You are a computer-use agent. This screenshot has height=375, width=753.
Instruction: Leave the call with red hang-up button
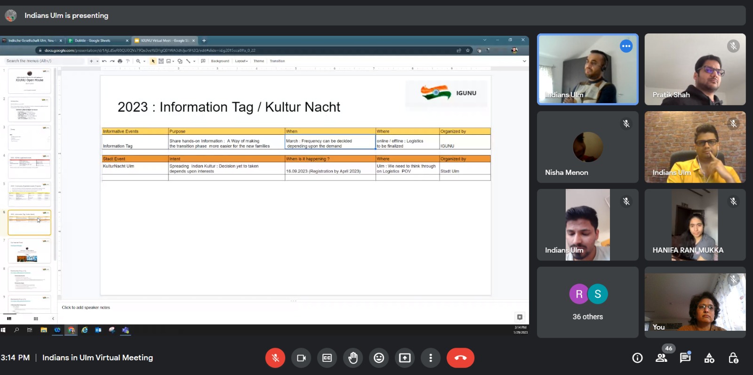click(460, 358)
